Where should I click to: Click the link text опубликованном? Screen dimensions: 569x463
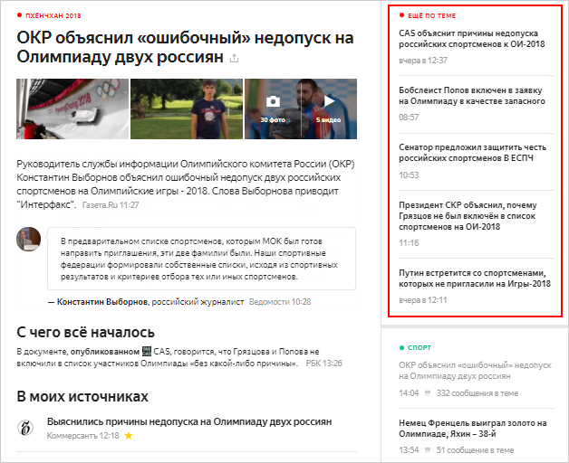tap(105, 352)
